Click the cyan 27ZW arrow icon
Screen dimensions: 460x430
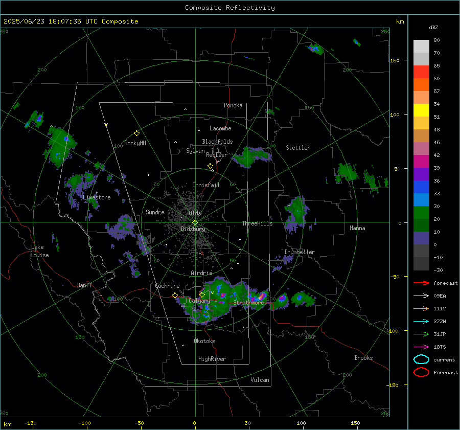pos(421,322)
